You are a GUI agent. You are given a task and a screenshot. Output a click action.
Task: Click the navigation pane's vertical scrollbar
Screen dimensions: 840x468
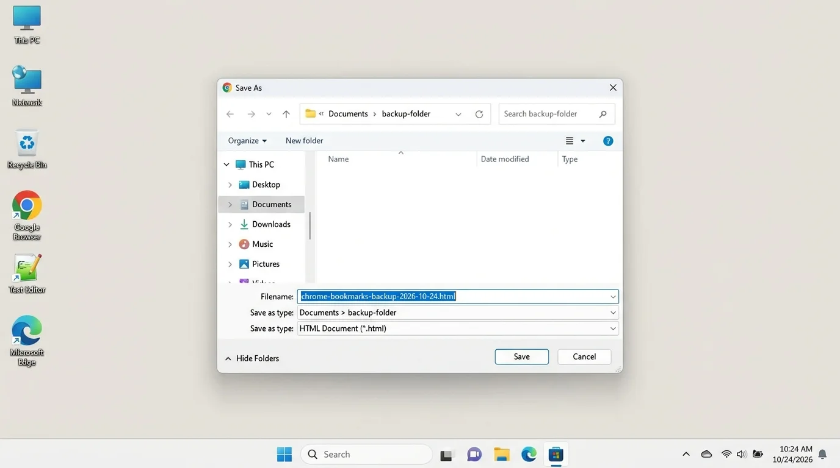310,225
